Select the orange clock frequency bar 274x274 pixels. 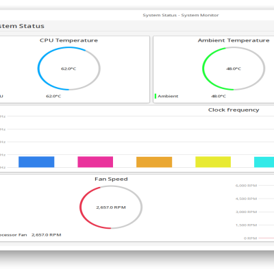click(154, 162)
